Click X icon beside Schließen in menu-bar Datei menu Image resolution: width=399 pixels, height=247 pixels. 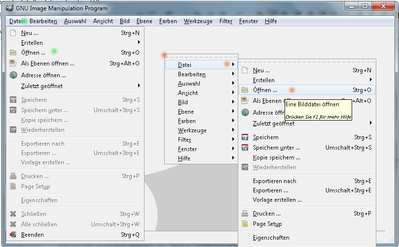pyautogui.click(x=13, y=214)
